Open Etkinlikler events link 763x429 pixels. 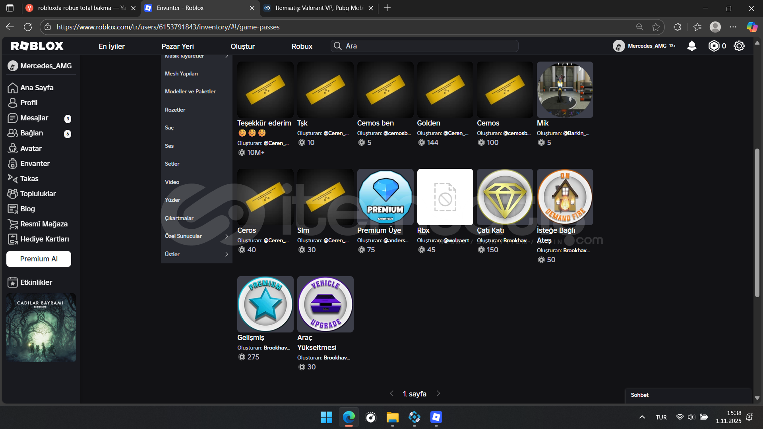(36, 282)
